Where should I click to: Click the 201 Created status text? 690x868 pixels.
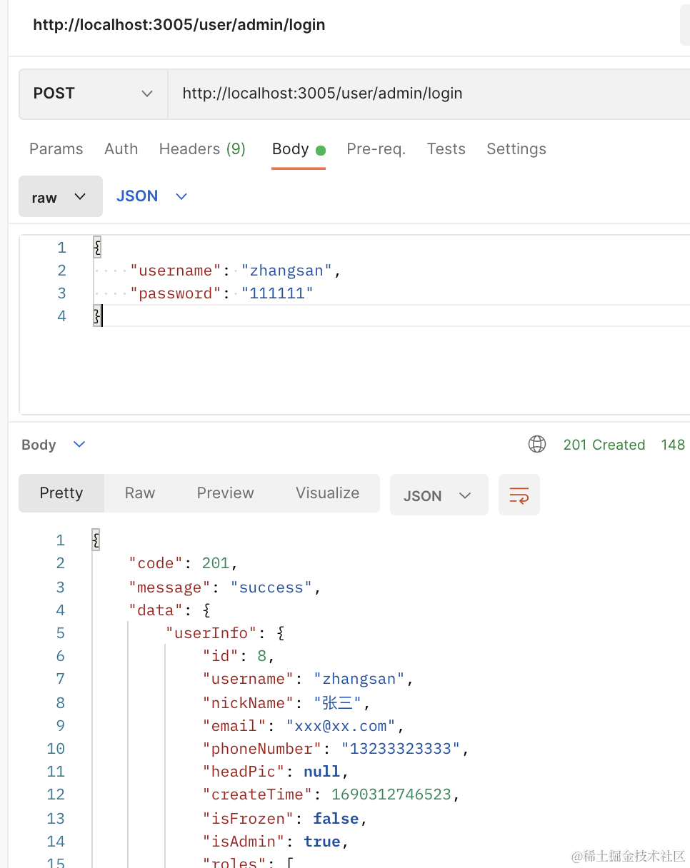point(604,445)
